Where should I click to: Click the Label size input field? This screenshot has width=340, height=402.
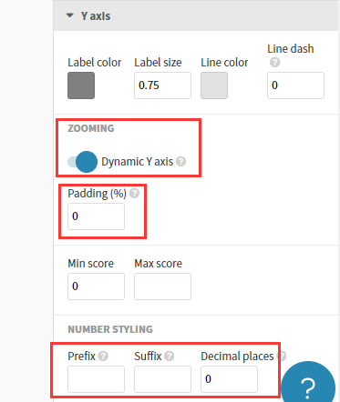click(162, 85)
